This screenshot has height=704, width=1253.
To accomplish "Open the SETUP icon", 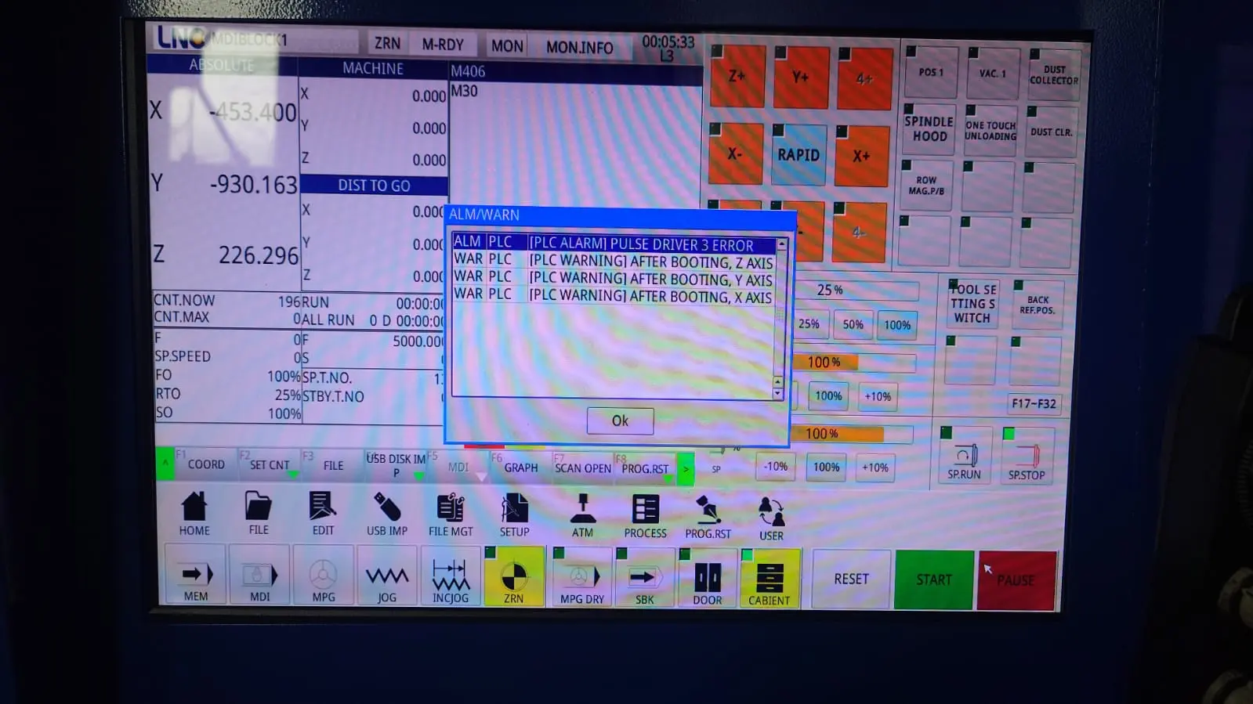I will [515, 513].
